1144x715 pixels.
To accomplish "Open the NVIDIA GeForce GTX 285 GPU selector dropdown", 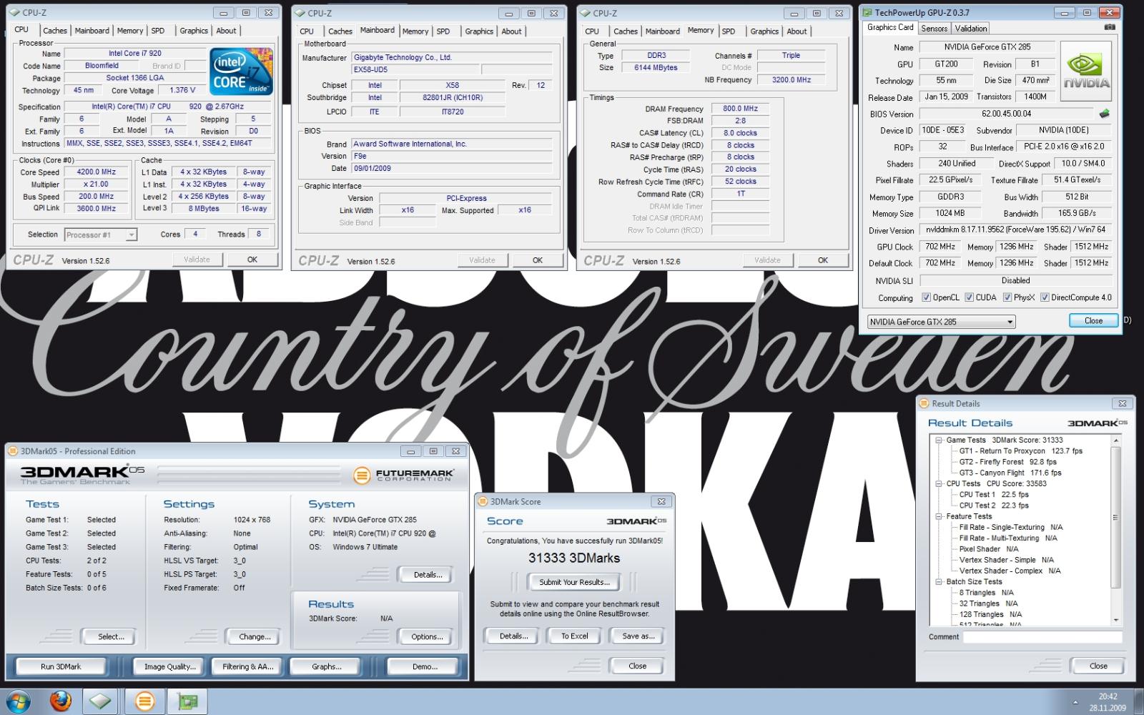I will (941, 322).
